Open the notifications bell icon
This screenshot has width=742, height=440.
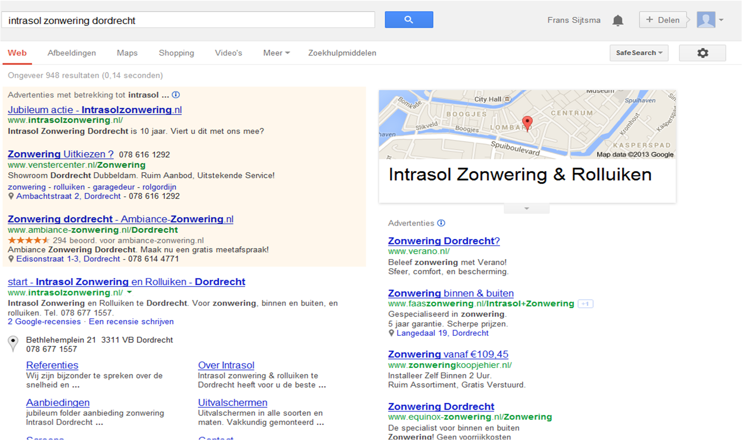pyautogui.click(x=618, y=20)
